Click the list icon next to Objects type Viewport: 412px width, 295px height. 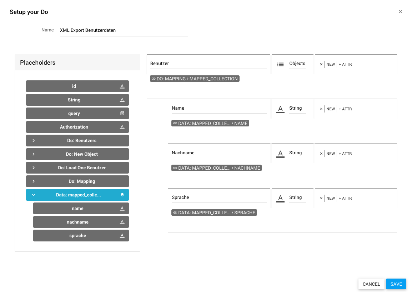[281, 64]
